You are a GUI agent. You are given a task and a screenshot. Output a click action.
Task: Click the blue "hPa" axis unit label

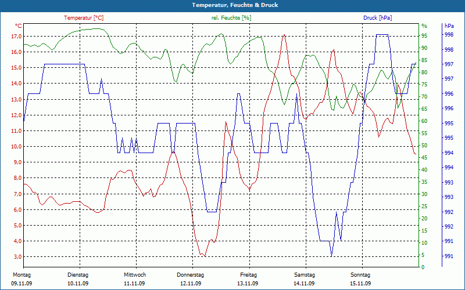(449, 26)
